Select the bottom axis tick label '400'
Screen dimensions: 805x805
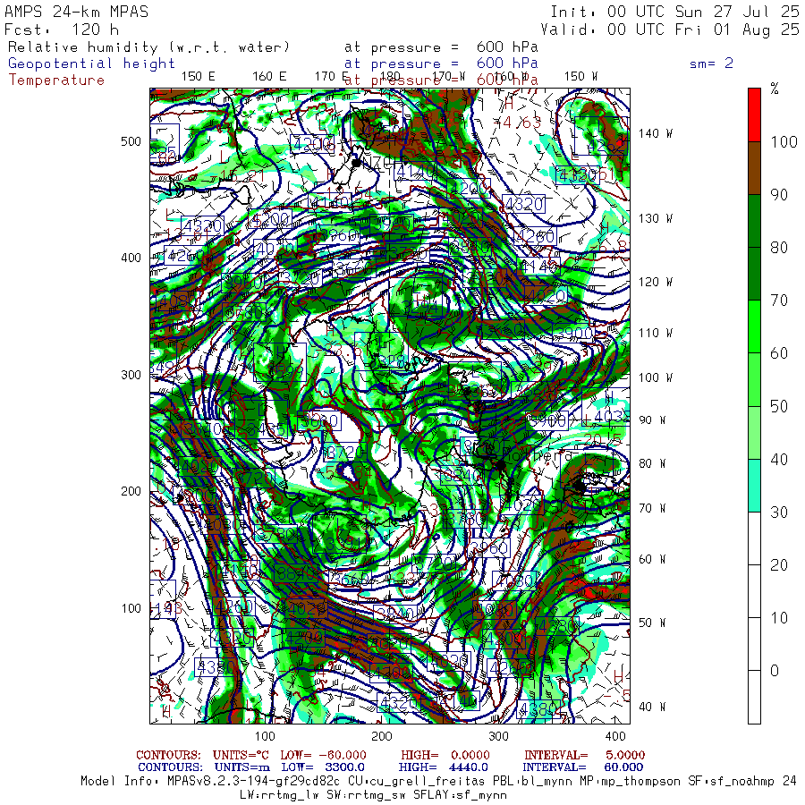pos(615,736)
